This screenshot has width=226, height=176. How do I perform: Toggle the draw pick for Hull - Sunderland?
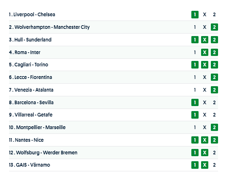coord(205,40)
